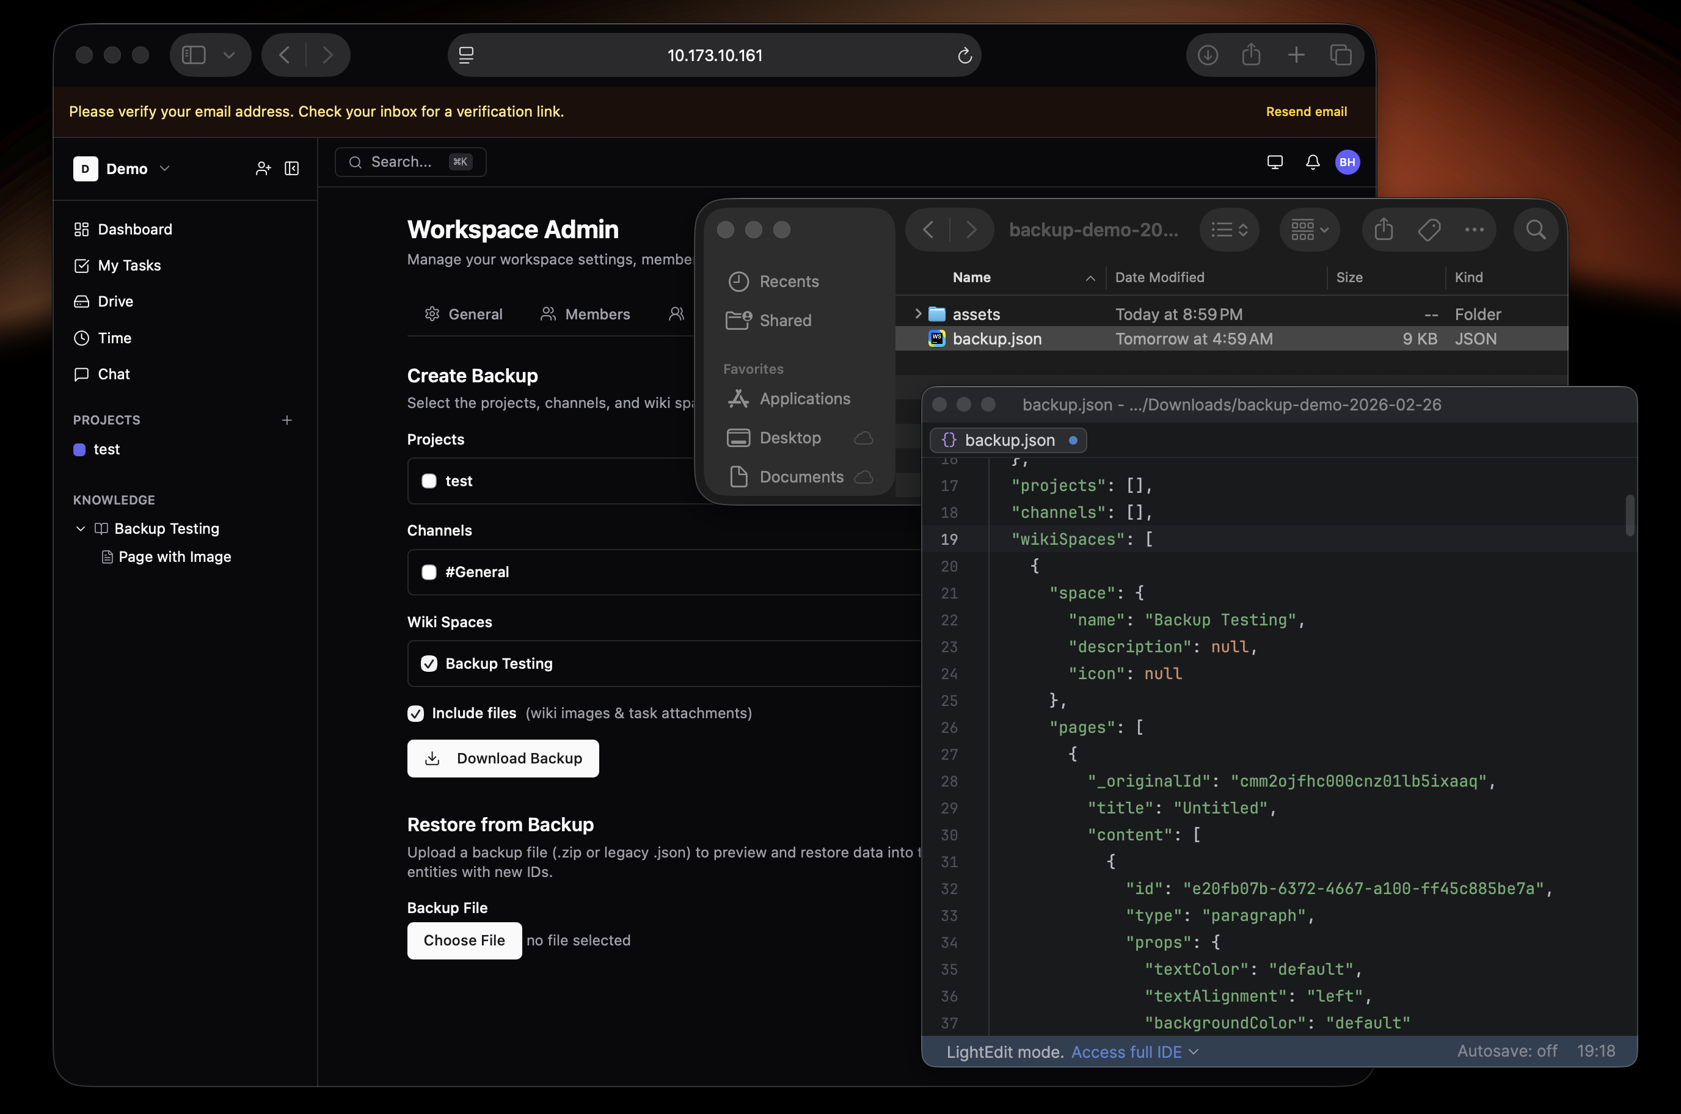This screenshot has width=1681, height=1114.
Task: Click the Download Backup button
Action: coord(503,758)
